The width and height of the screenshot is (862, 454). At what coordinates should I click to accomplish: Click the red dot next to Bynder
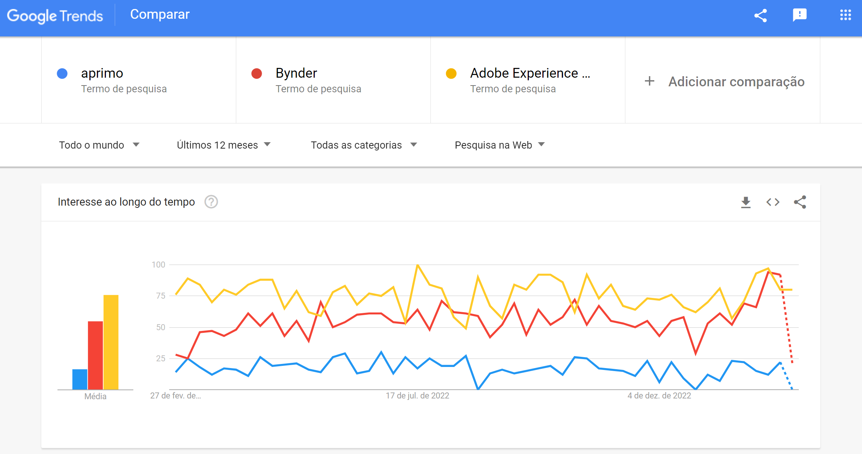click(257, 73)
